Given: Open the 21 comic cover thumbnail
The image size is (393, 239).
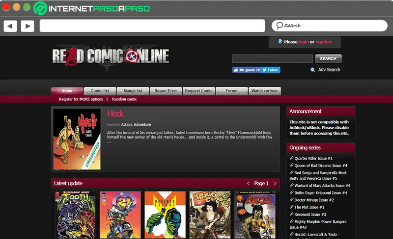Looking at the screenshot, I should (120, 215).
